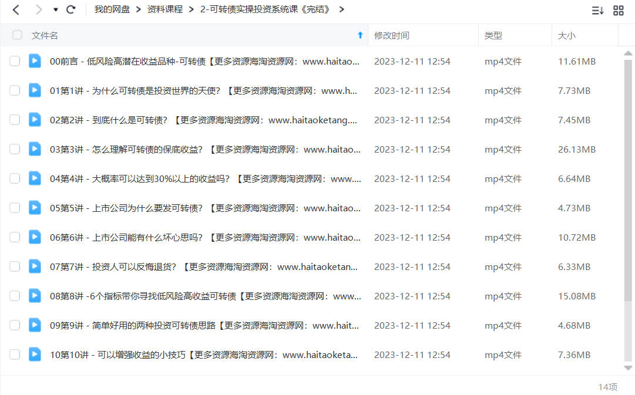Select file name 06第6讲 - 上市公司能有什么坏心思吗
Screen dimensions: 635x395
pyautogui.click(x=205, y=238)
